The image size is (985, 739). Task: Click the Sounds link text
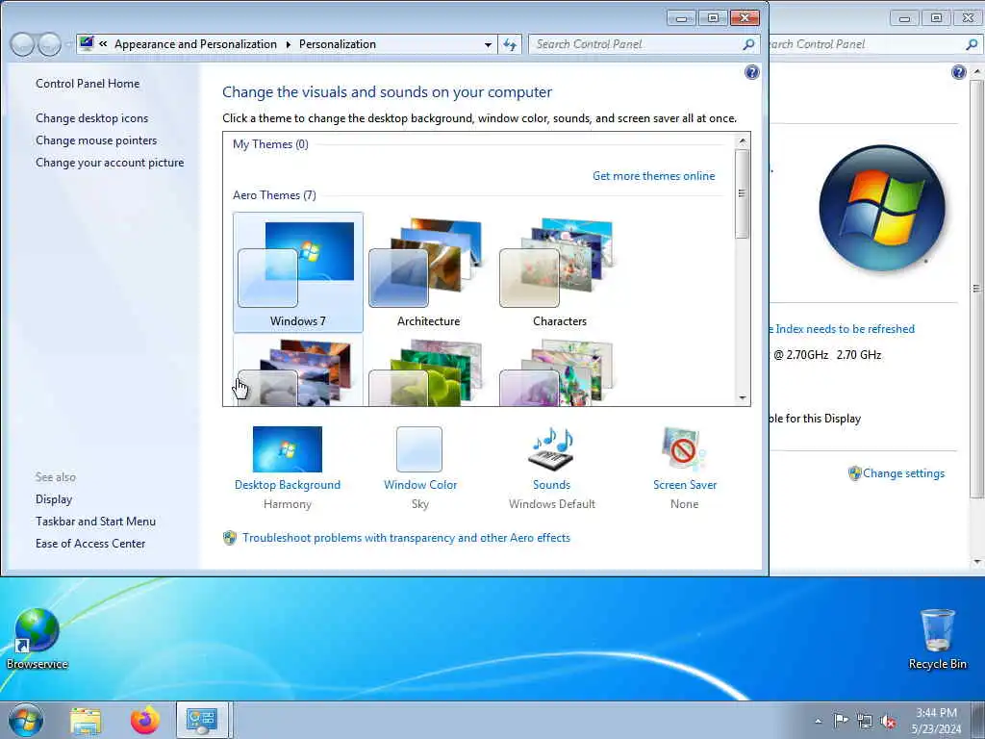point(551,485)
